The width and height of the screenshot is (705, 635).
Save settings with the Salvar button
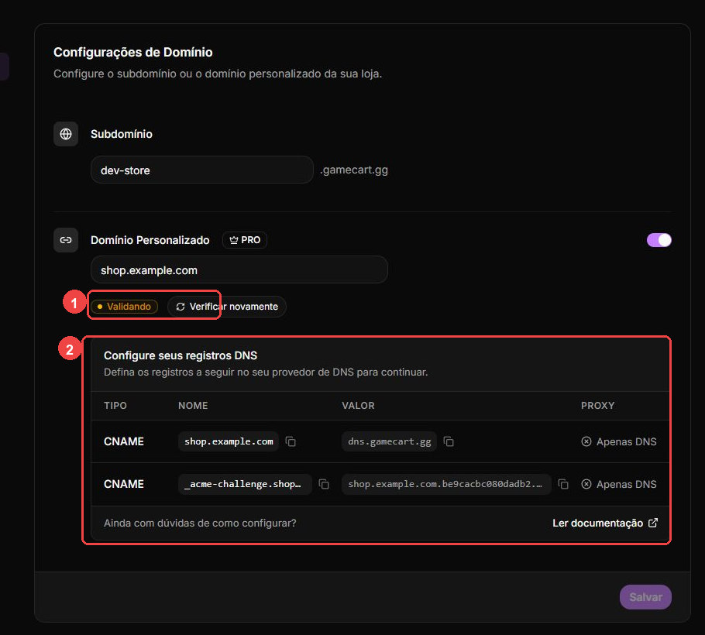coord(645,597)
